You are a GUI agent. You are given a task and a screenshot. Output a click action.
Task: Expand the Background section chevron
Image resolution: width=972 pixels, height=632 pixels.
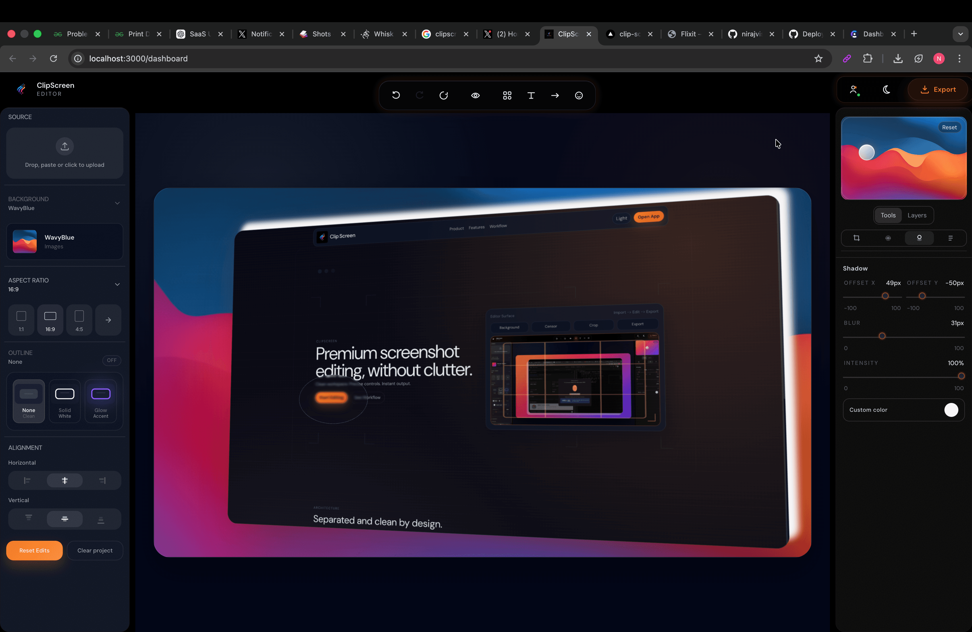point(117,203)
